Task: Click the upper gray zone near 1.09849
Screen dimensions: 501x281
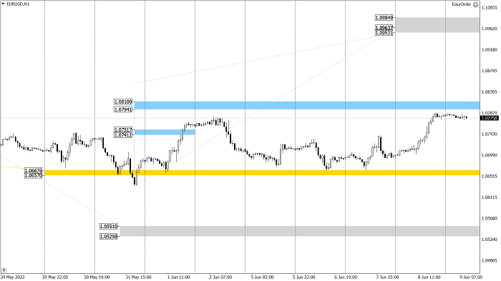Action: click(437, 25)
